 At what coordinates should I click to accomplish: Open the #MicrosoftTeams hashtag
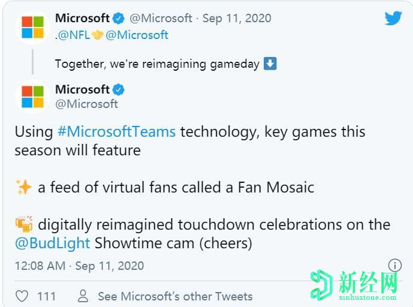(x=116, y=131)
